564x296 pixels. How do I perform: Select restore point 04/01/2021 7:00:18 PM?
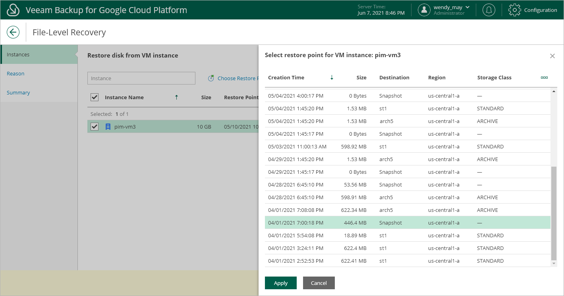point(408,223)
